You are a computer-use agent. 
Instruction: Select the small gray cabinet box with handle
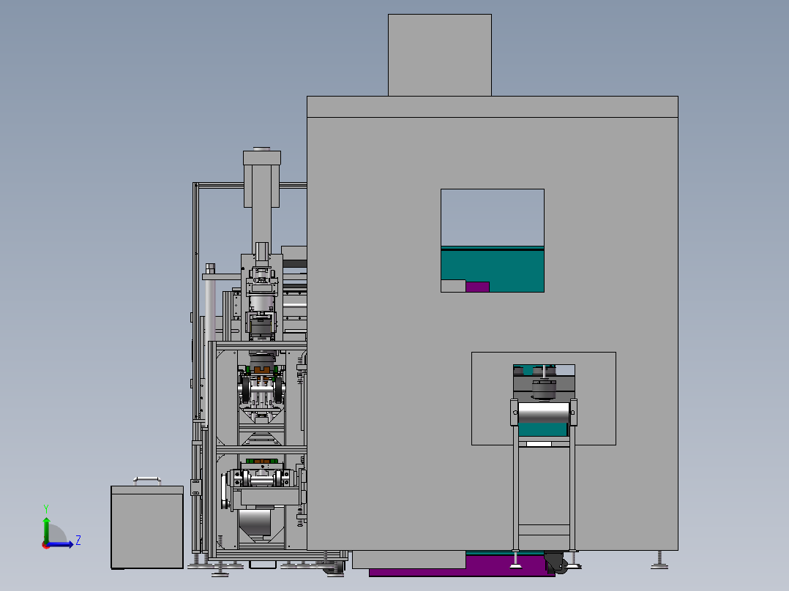pyautogui.click(x=147, y=527)
